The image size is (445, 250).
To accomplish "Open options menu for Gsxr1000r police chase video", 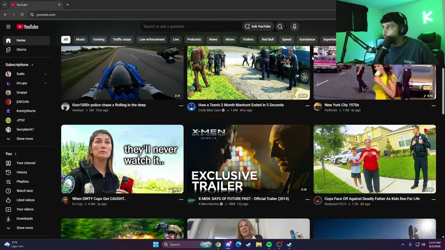I will (x=181, y=106).
